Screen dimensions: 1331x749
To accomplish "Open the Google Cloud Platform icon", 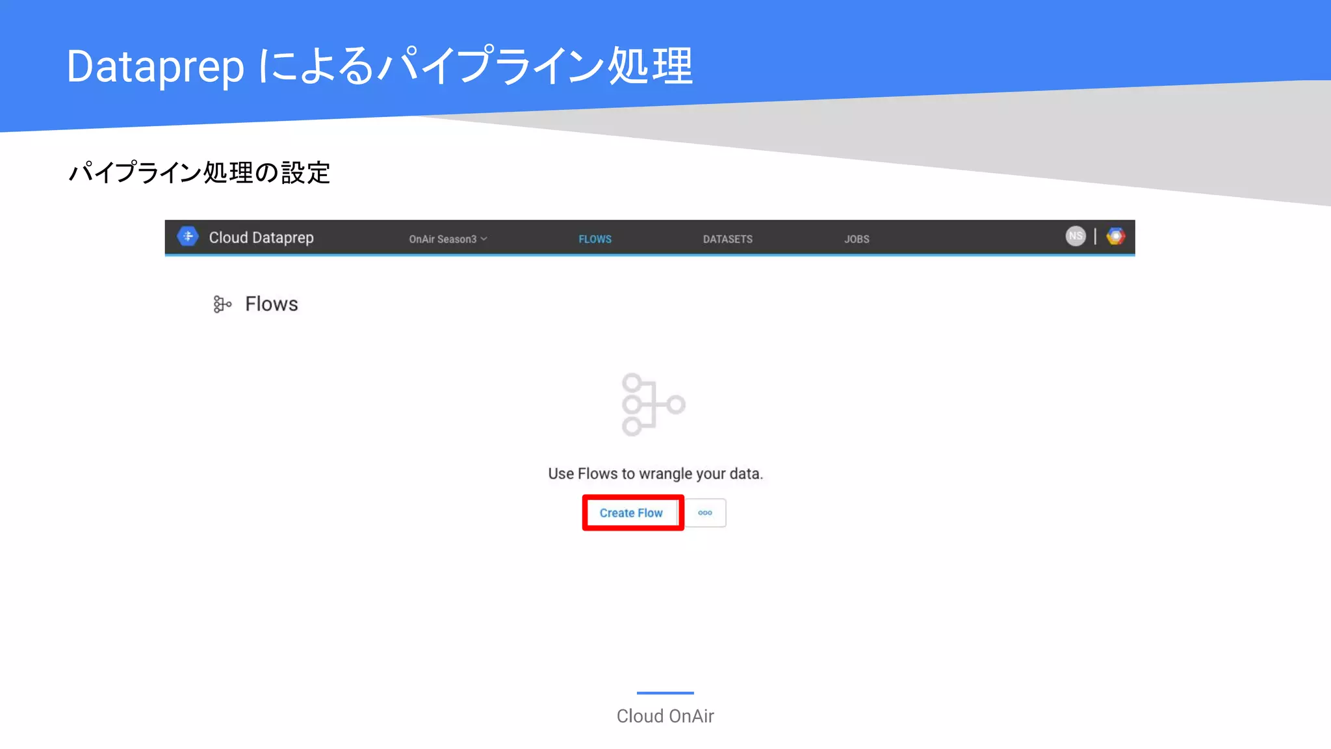I will click(1116, 236).
